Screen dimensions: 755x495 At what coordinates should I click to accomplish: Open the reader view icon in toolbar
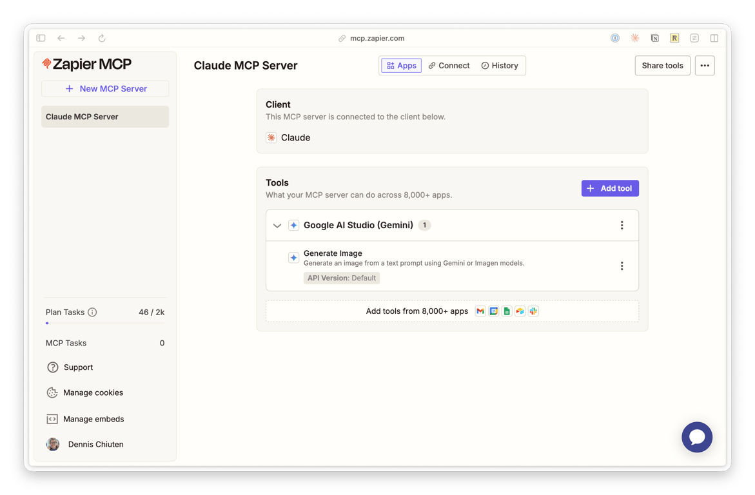(x=694, y=38)
